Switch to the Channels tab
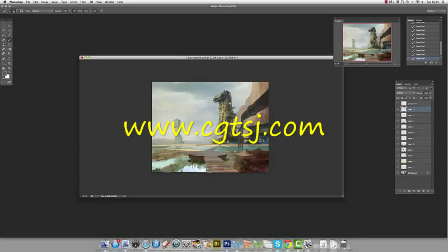The height and width of the screenshot is (252, 448). pos(408,85)
